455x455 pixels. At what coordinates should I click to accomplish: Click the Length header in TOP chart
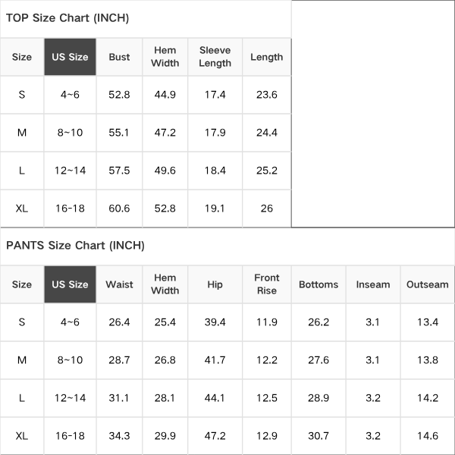click(267, 57)
